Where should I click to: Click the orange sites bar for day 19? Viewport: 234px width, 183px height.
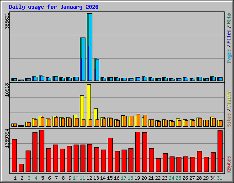click(x=138, y=120)
